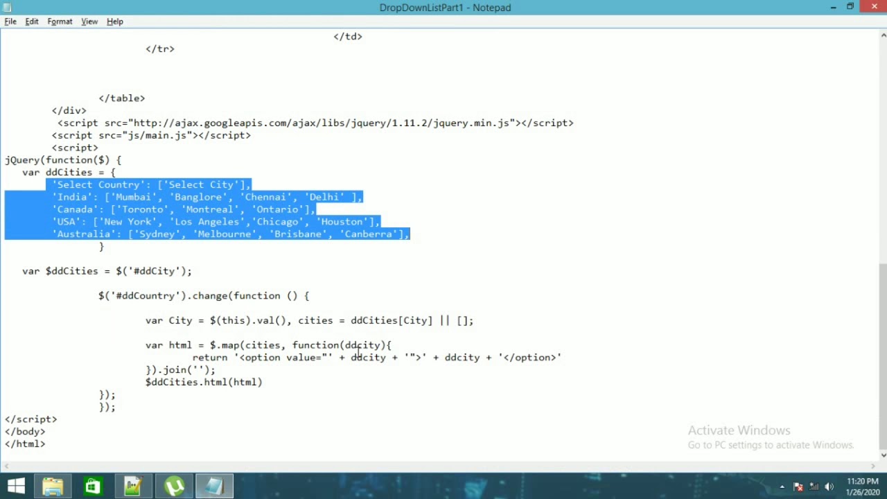Viewport: 887px width, 499px height.
Task: Restore down the Notepad window
Action: click(850, 7)
